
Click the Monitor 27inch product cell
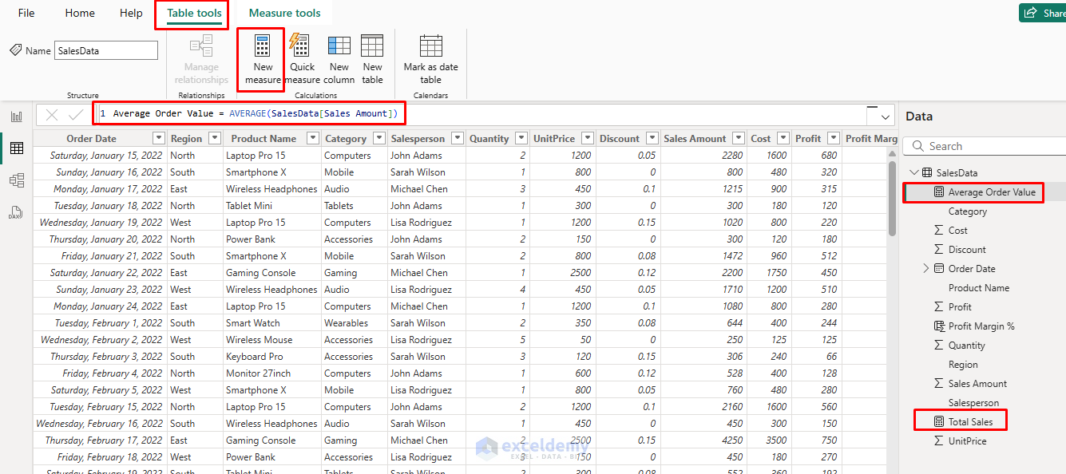[x=272, y=373]
